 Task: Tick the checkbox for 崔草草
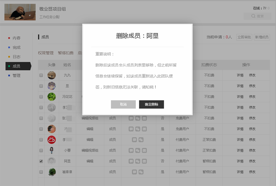point(41,172)
